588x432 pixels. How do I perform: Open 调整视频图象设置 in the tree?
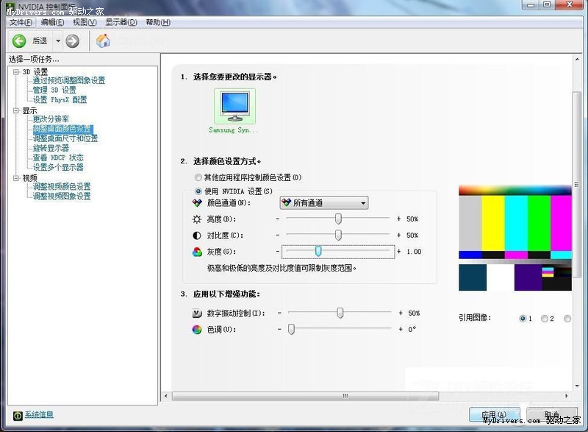62,196
